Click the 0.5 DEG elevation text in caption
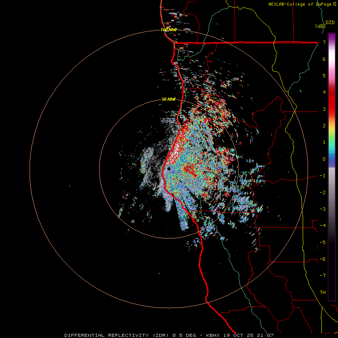This screenshot has width=338, height=338. (184, 335)
